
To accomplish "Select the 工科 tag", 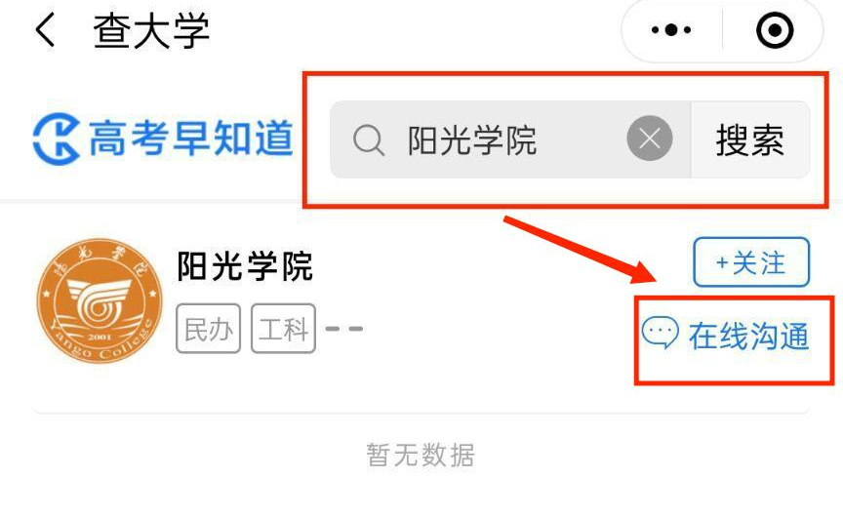I will click(283, 329).
